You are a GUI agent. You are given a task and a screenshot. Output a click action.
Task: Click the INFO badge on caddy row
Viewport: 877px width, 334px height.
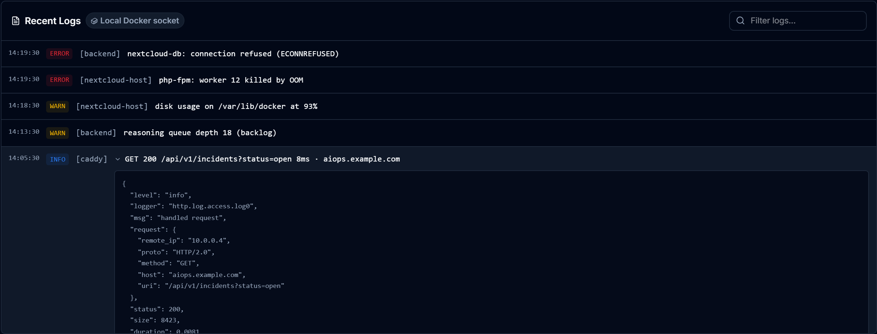pyautogui.click(x=57, y=159)
